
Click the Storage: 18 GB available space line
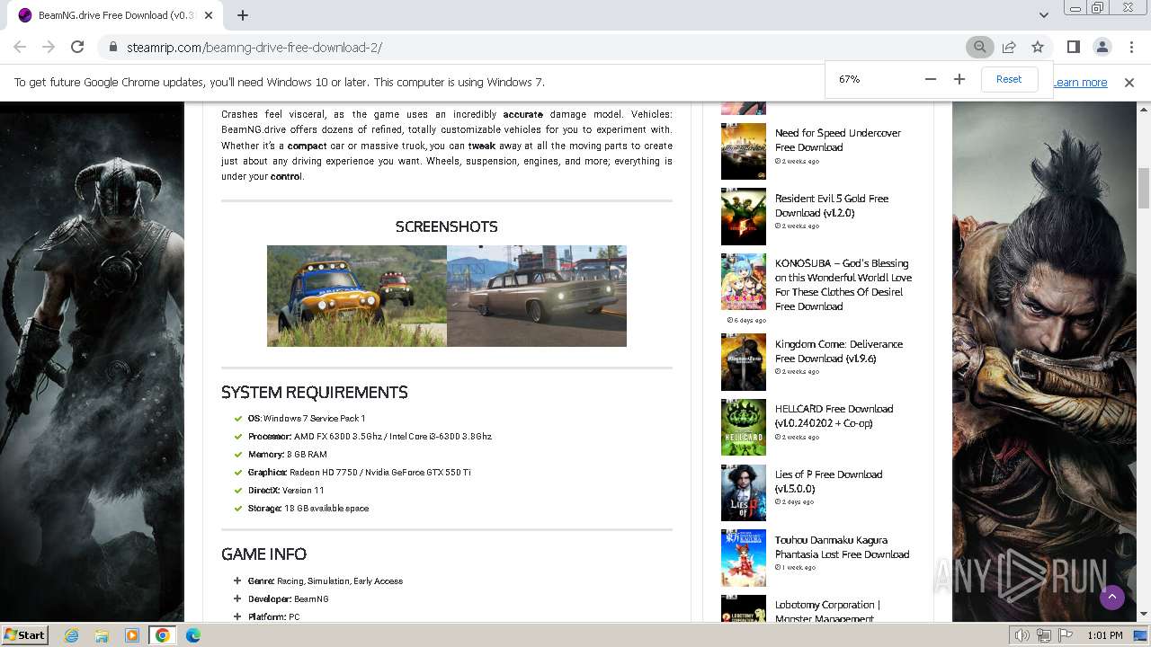click(308, 509)
